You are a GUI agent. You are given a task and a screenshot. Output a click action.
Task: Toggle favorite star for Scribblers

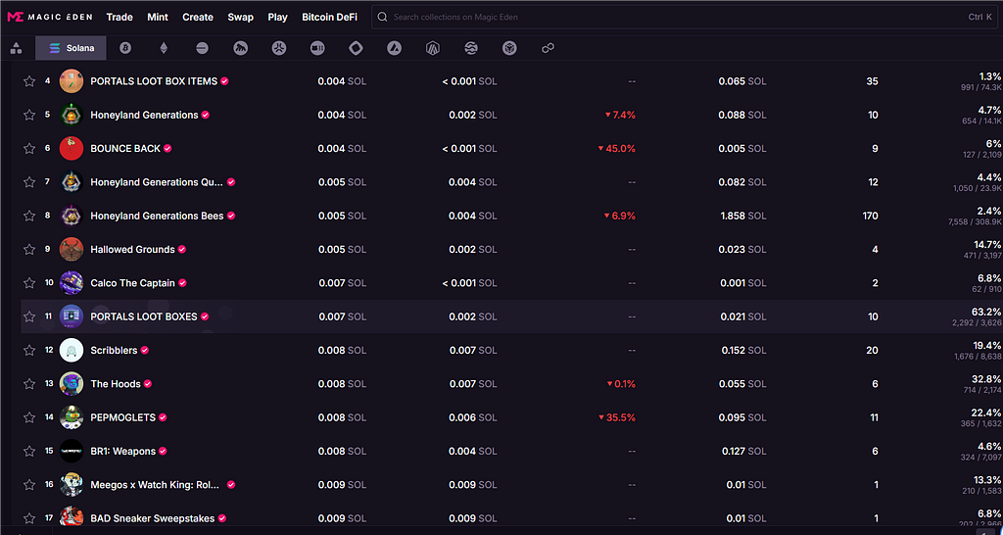[x=29, y=350]
